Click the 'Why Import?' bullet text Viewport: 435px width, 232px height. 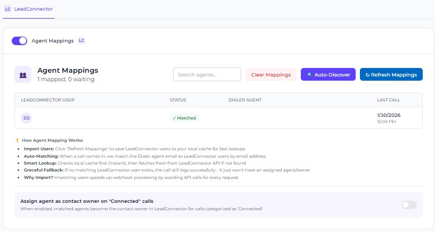38,177
